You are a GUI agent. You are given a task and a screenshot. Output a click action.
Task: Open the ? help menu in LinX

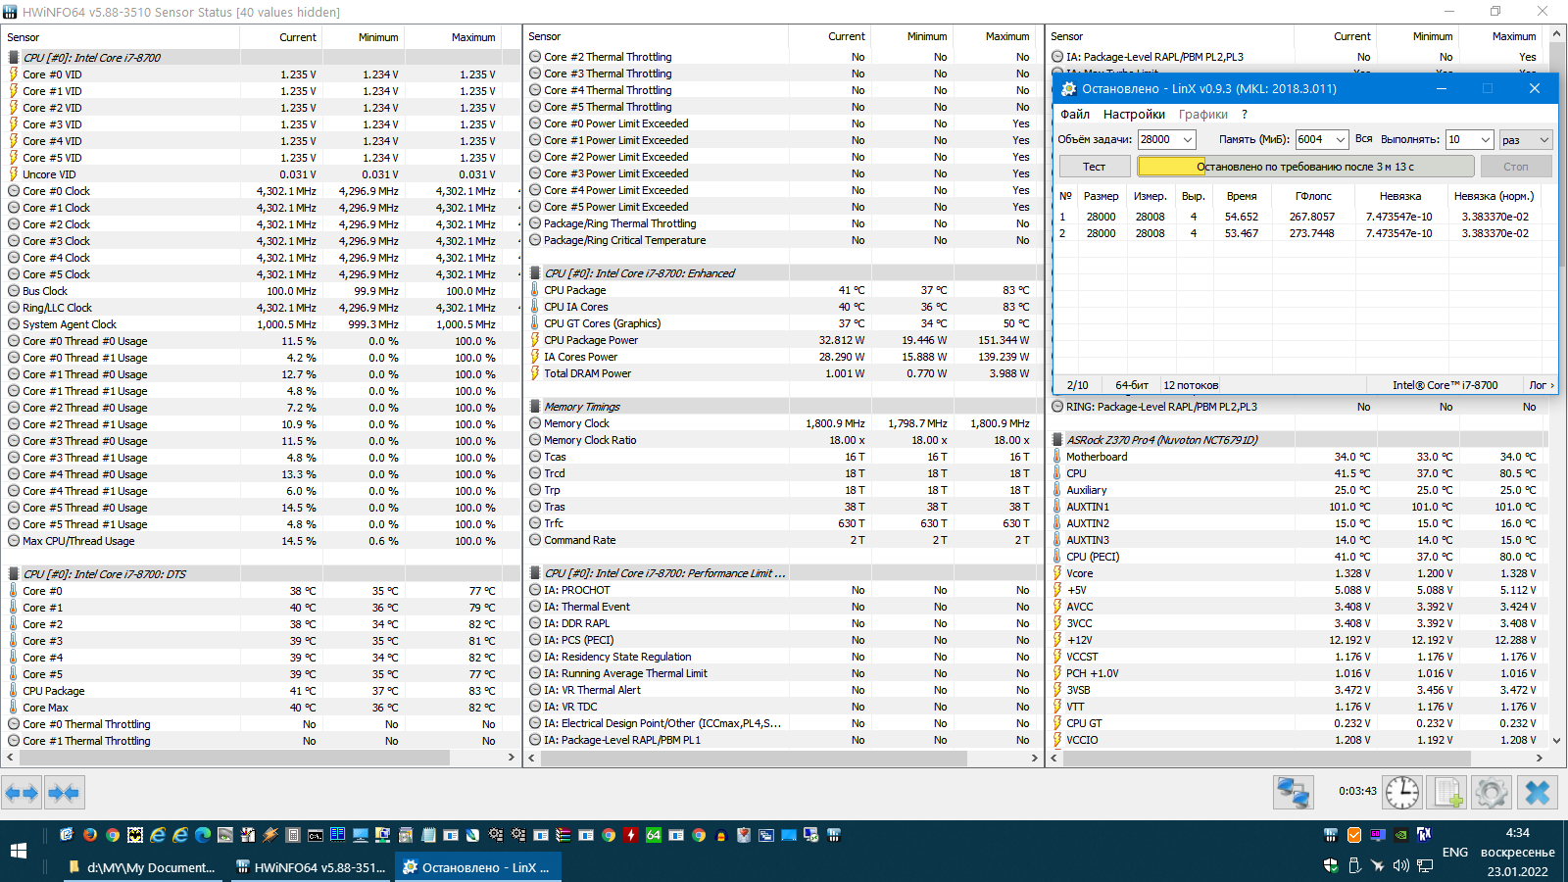tap(1245, 115)
